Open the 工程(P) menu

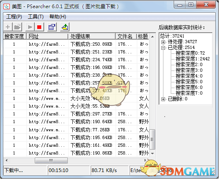pos(14,17)
